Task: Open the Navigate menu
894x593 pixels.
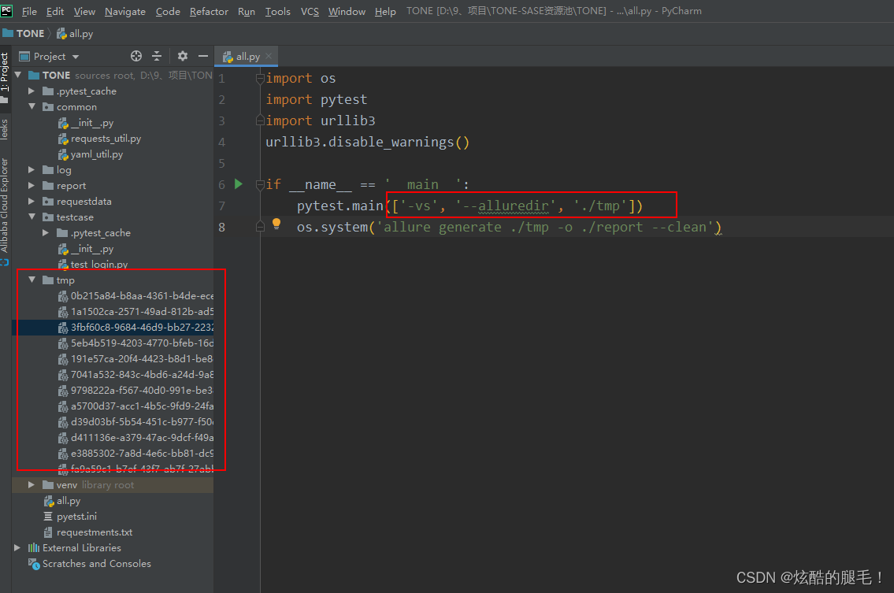Action: 125,11
